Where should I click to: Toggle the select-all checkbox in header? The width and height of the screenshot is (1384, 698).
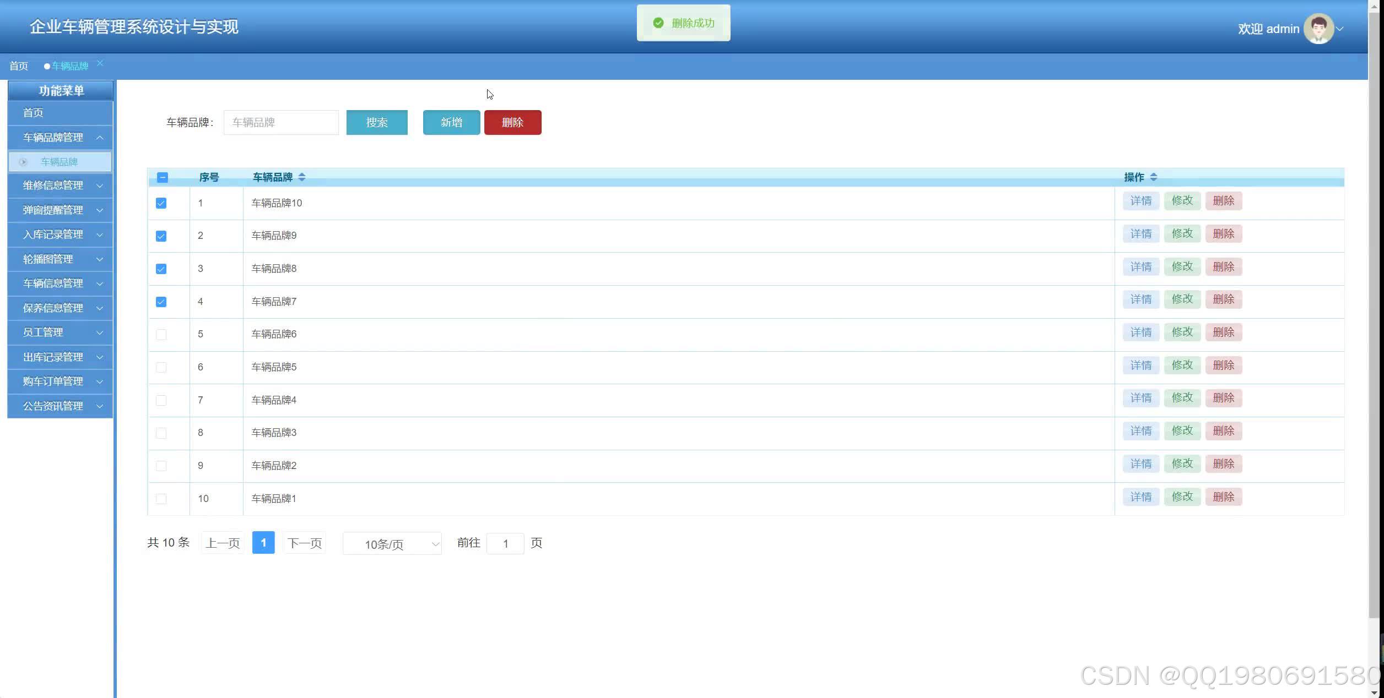pos(162,177)
